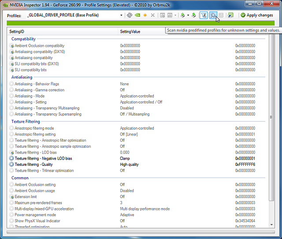Click the _GLOBAL_DRIVER_PROFILE profile name field

click(x=73, y=15)
